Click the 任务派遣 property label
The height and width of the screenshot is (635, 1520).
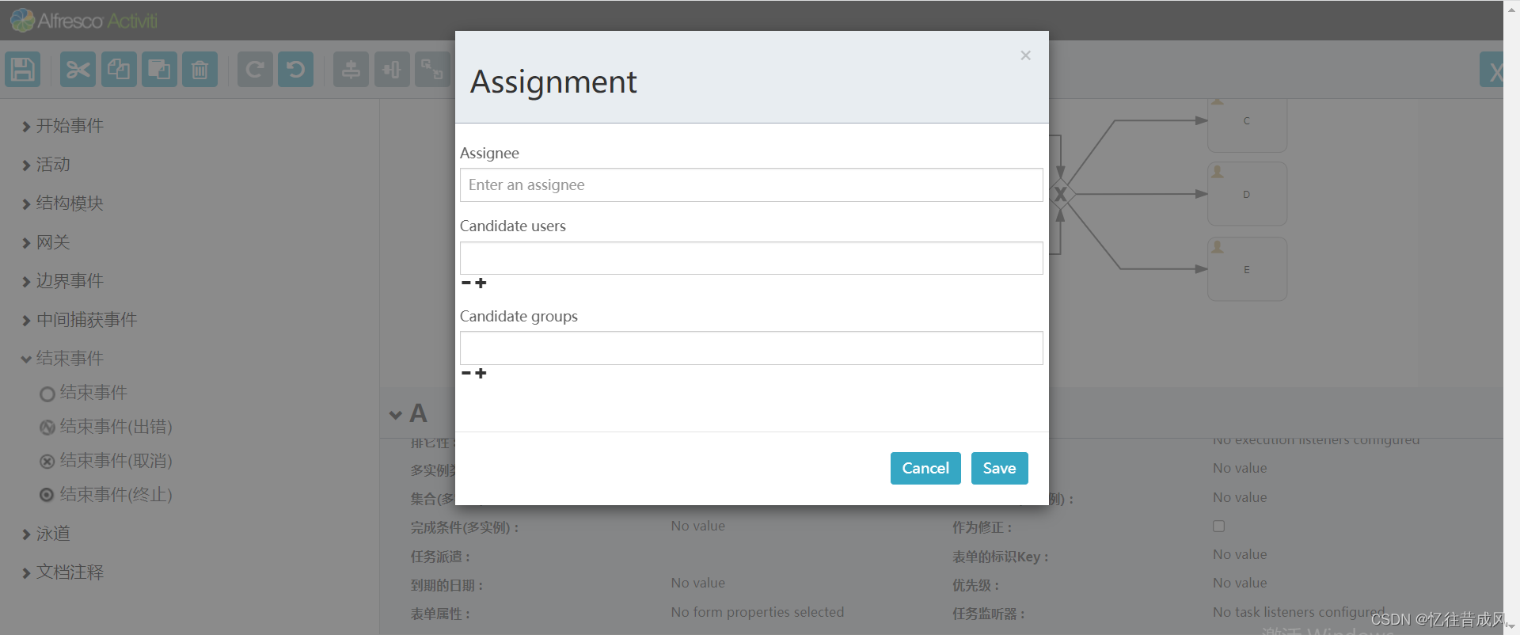pyautogui.click(x=440, y=557)
